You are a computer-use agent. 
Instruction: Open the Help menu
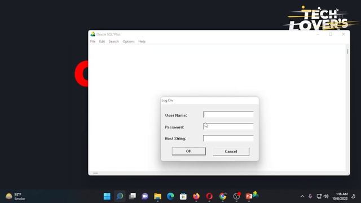[142, 41]
